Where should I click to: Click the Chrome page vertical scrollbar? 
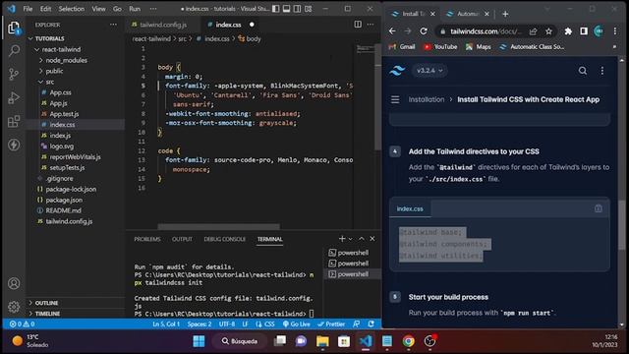coord(622,225)
